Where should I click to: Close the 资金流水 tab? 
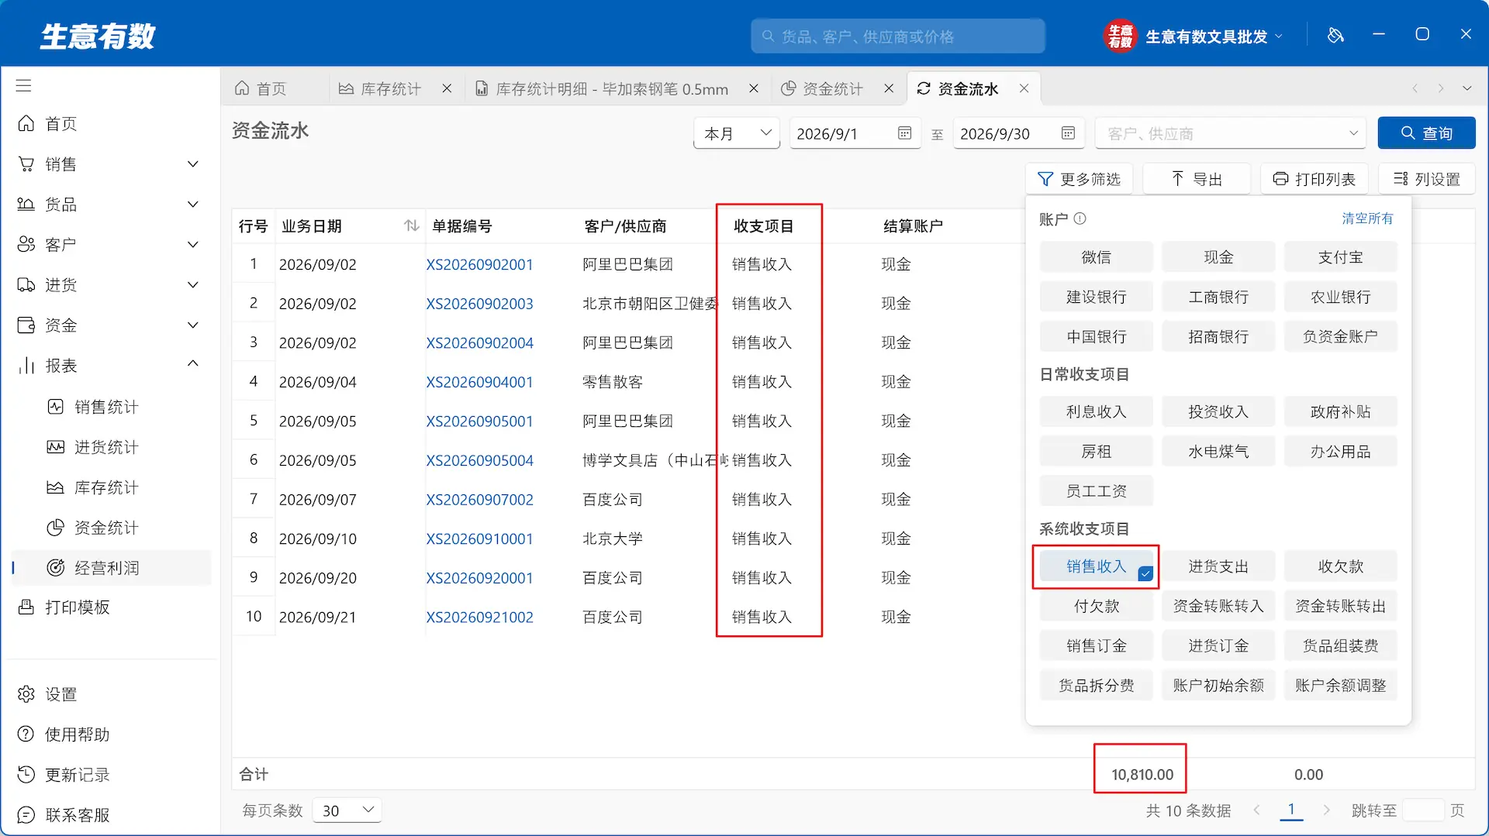point(1024,88)
